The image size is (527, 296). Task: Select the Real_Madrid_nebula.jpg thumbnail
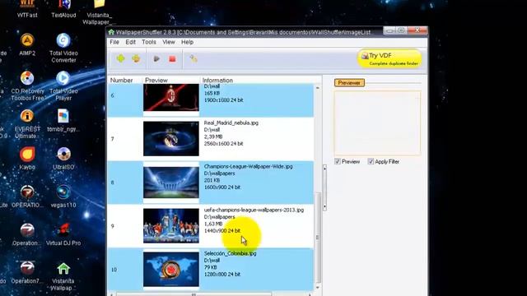pos(171,139)
